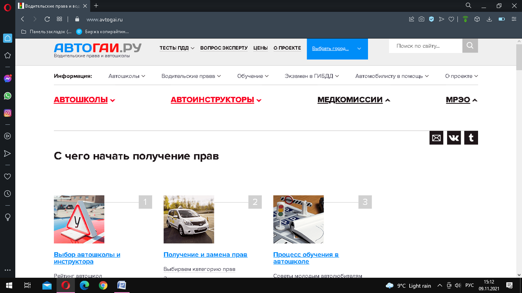Click the sidebar home icon
Image resolution: width=522 pixels, height=293 pixels.
click(x=7, y=38)
